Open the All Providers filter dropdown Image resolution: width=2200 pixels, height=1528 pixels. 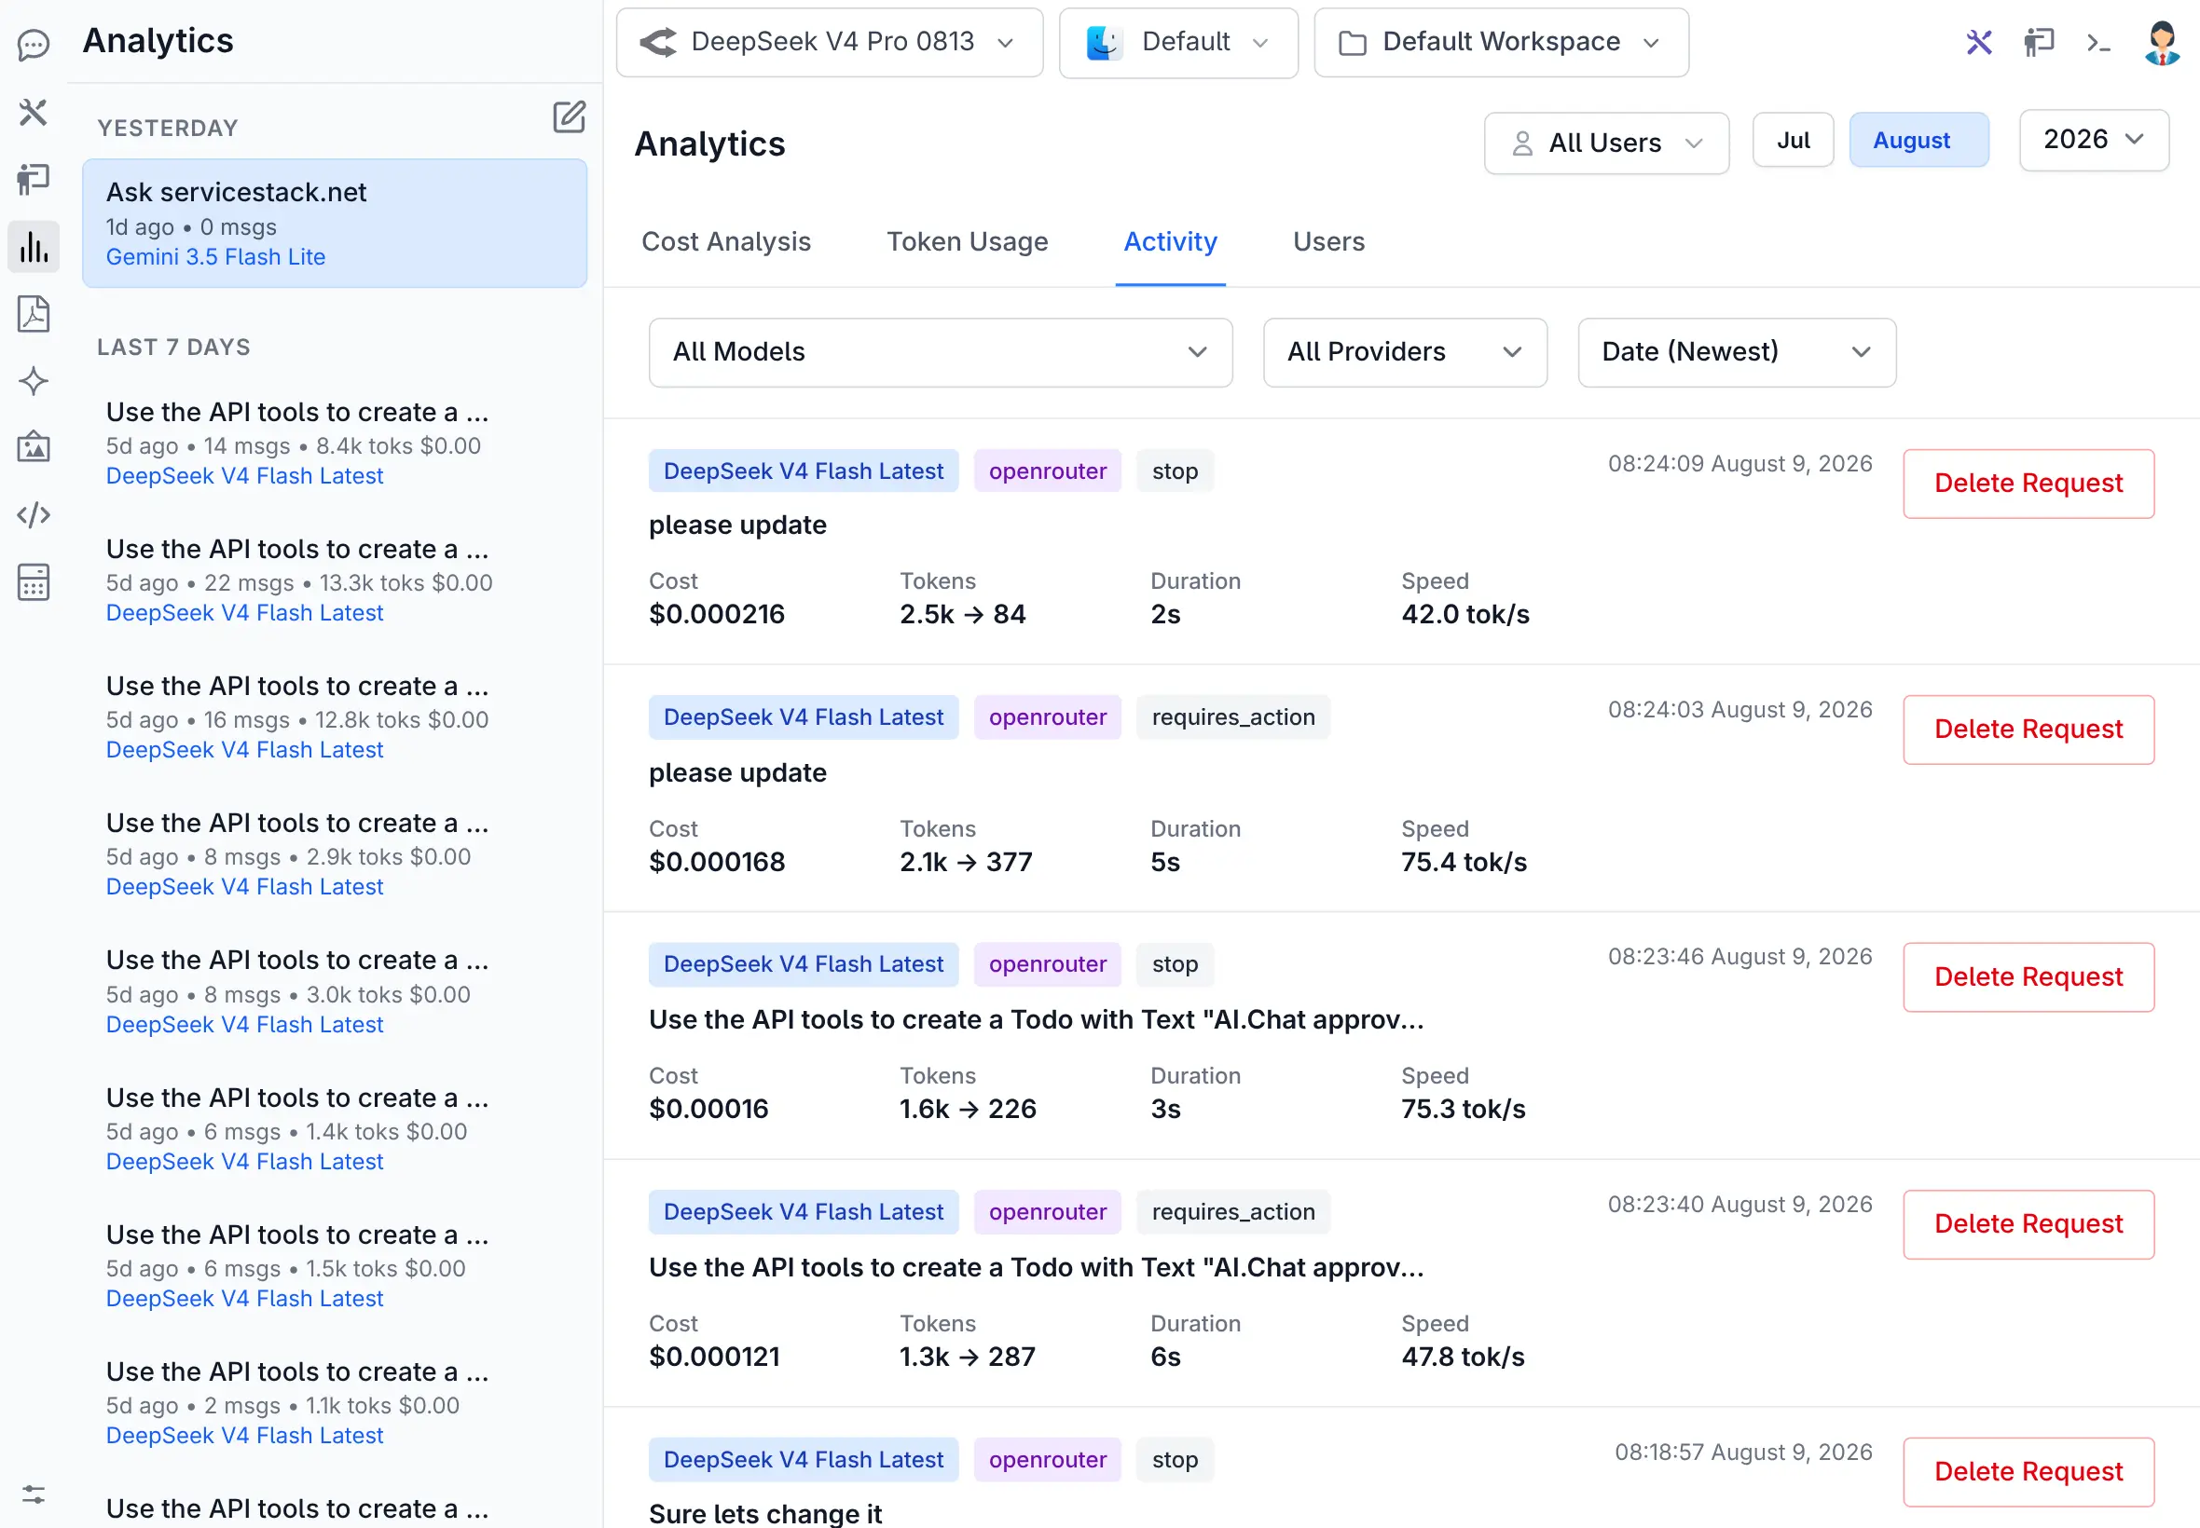click(x=1405, y=352)
